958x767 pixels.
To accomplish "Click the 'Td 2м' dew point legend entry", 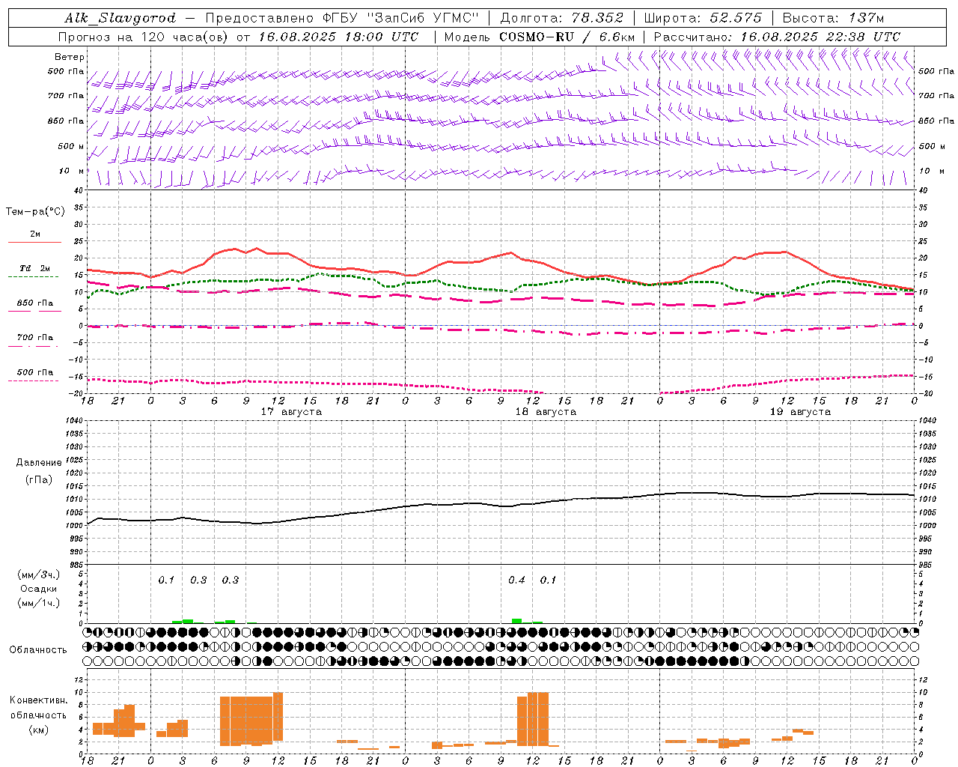I will tap(35, 268).
